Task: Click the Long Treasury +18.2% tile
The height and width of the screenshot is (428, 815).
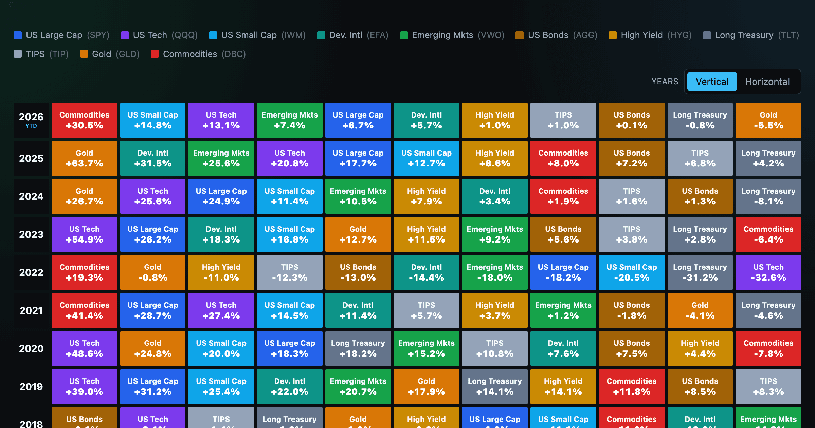Action: click(358, 349)
